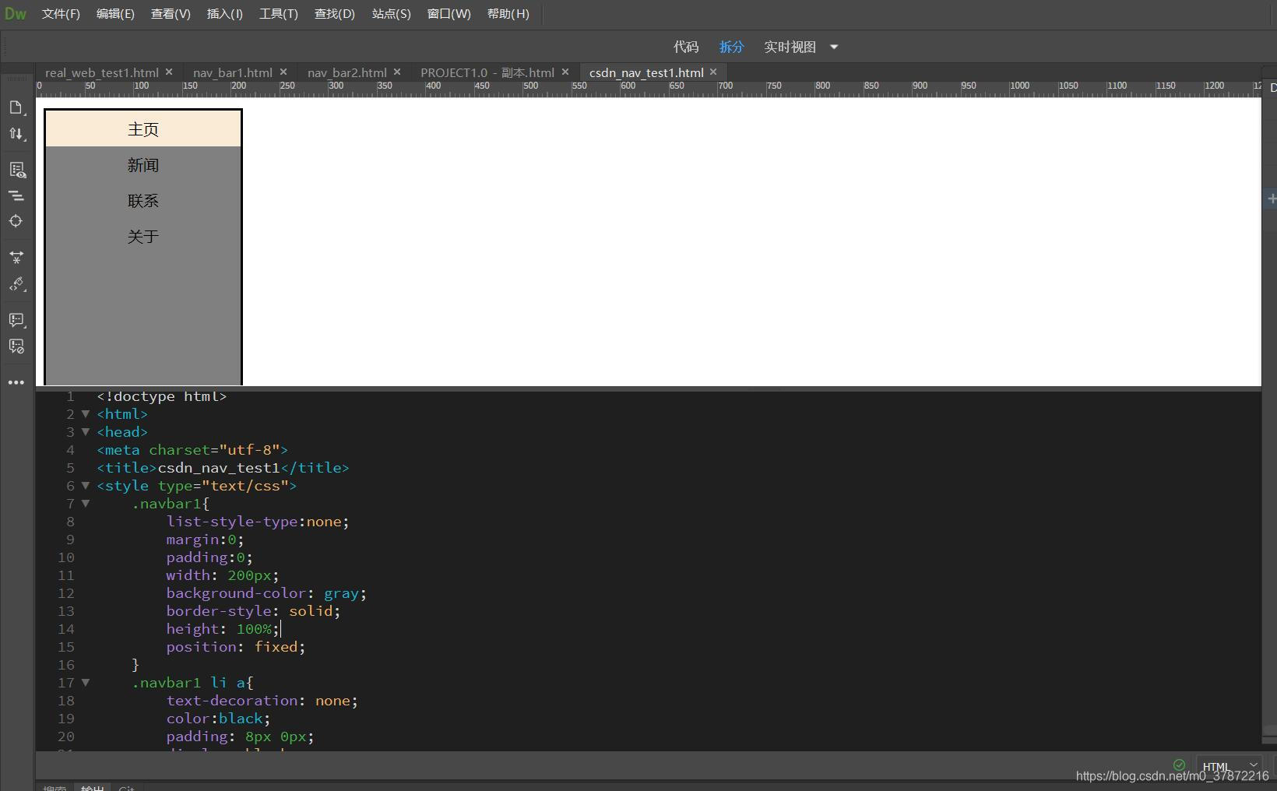Open the 站点(S) menu
The image size is (1277, 791).
point(391,14)
